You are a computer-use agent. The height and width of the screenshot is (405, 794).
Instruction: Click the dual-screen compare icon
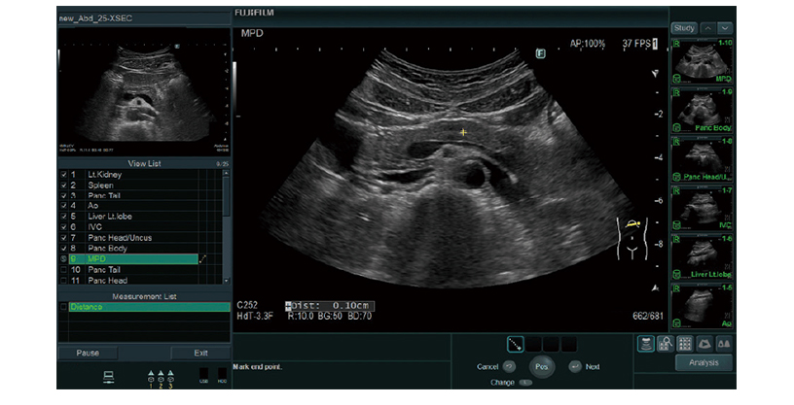pyautogui.click(x=723, y=343)
